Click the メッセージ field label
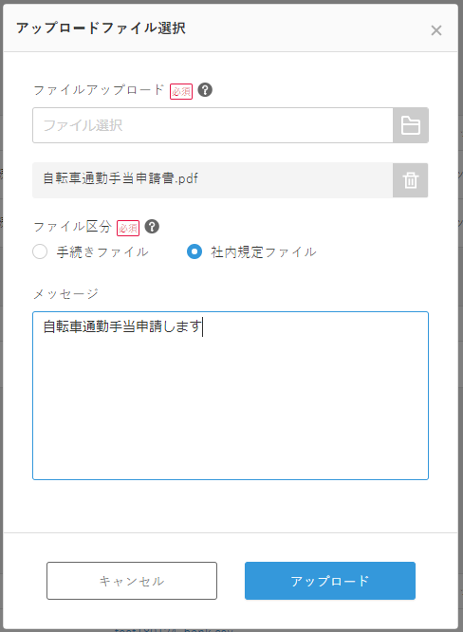This screenshot has height=632, width=463. pyautogui.click(x=65, y=294)
